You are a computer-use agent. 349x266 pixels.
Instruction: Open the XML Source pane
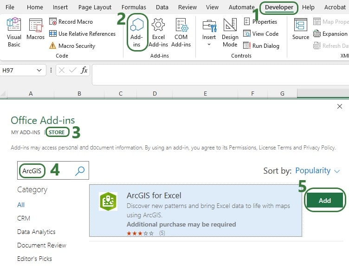300,29
